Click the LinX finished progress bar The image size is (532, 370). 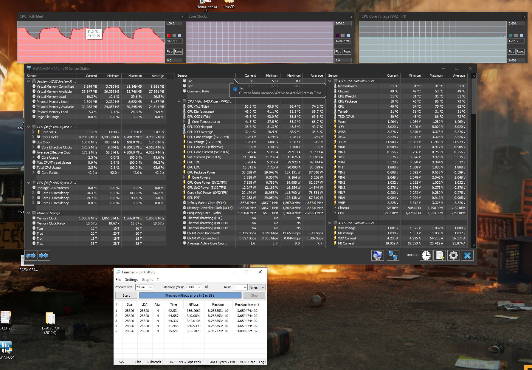click(x=190, y=295)
